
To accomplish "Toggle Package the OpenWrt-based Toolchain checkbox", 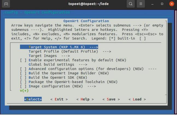I will [23, 82].
